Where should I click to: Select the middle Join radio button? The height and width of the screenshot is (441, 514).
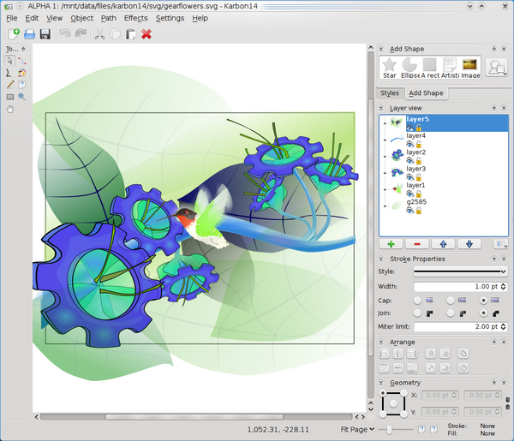[451, 314]
